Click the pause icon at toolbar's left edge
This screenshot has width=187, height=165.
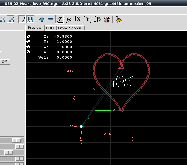tap(3, 19)
